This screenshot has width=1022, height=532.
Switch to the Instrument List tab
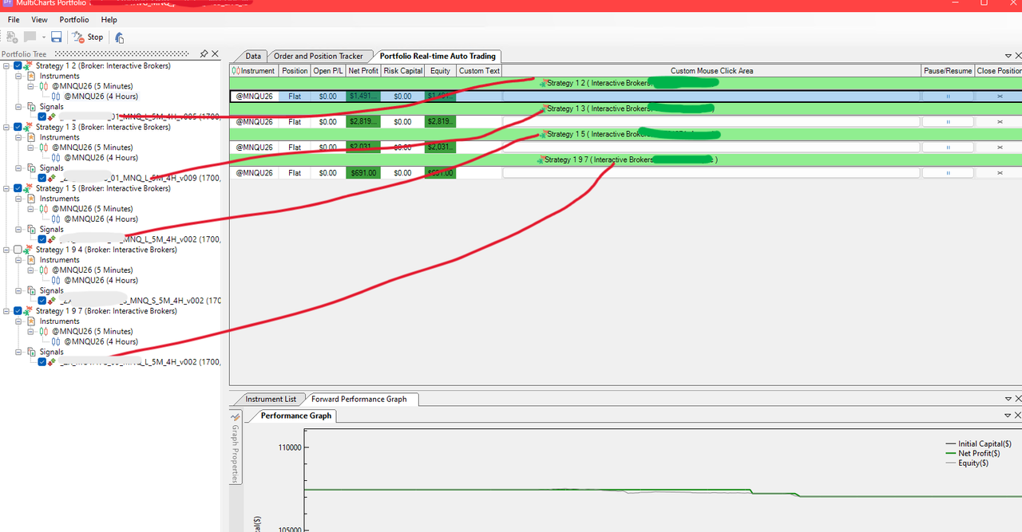pyautogui.click(x=271, y=399)
